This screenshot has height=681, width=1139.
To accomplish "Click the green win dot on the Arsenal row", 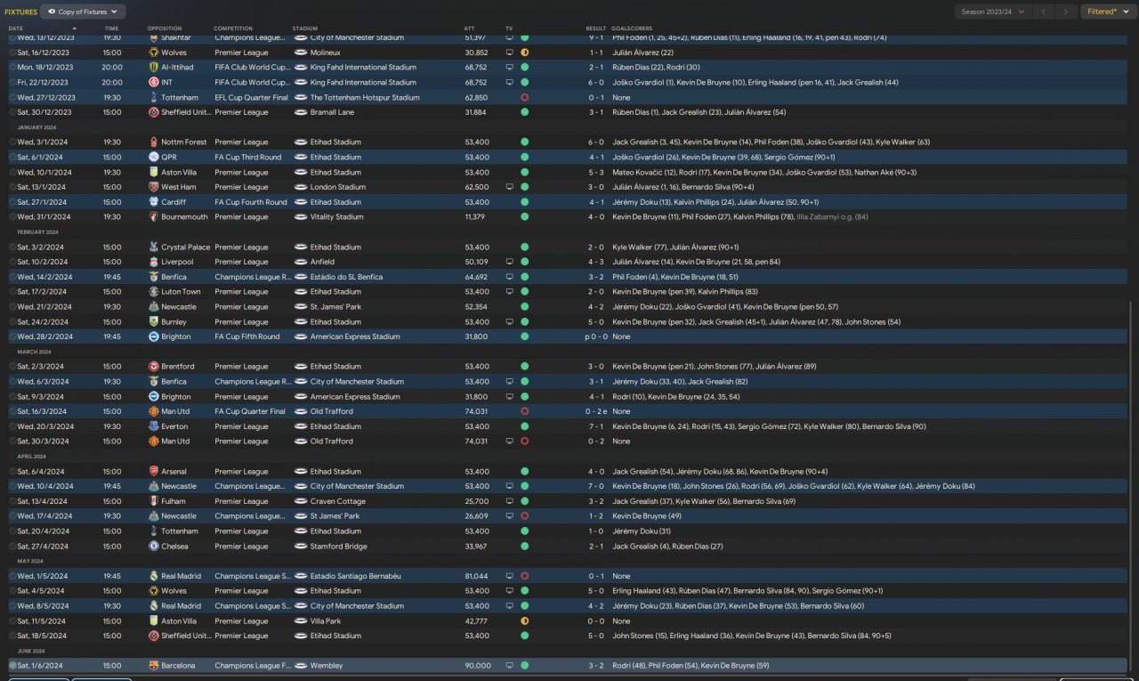I will (525, 472).
